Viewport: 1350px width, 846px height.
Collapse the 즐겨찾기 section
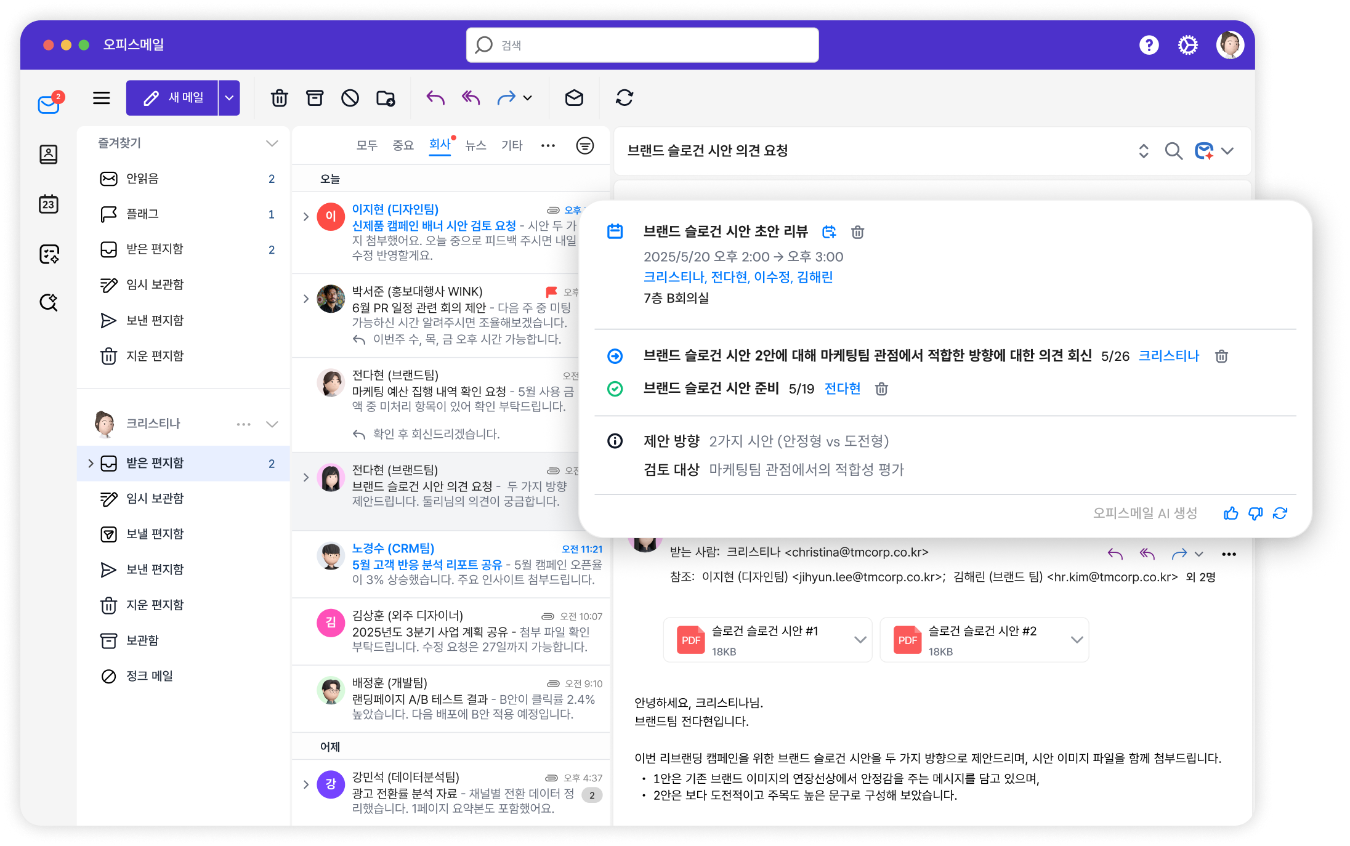[x=272, y=143]
